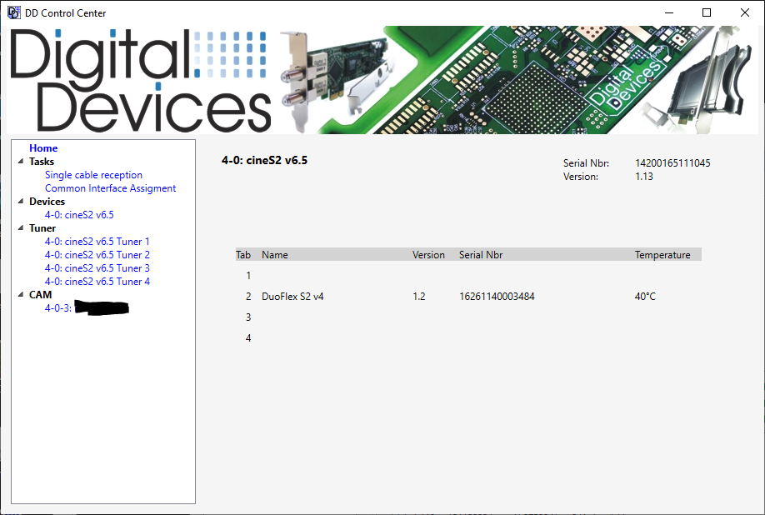
Task: Open Common Interface Assigment link
Action: [x=110, y=188]
